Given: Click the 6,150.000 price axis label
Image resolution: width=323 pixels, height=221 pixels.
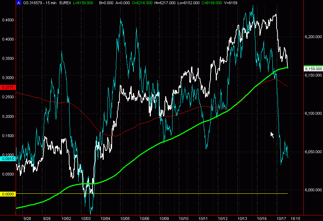Looking at the screenshot, I should coord(313,75).
